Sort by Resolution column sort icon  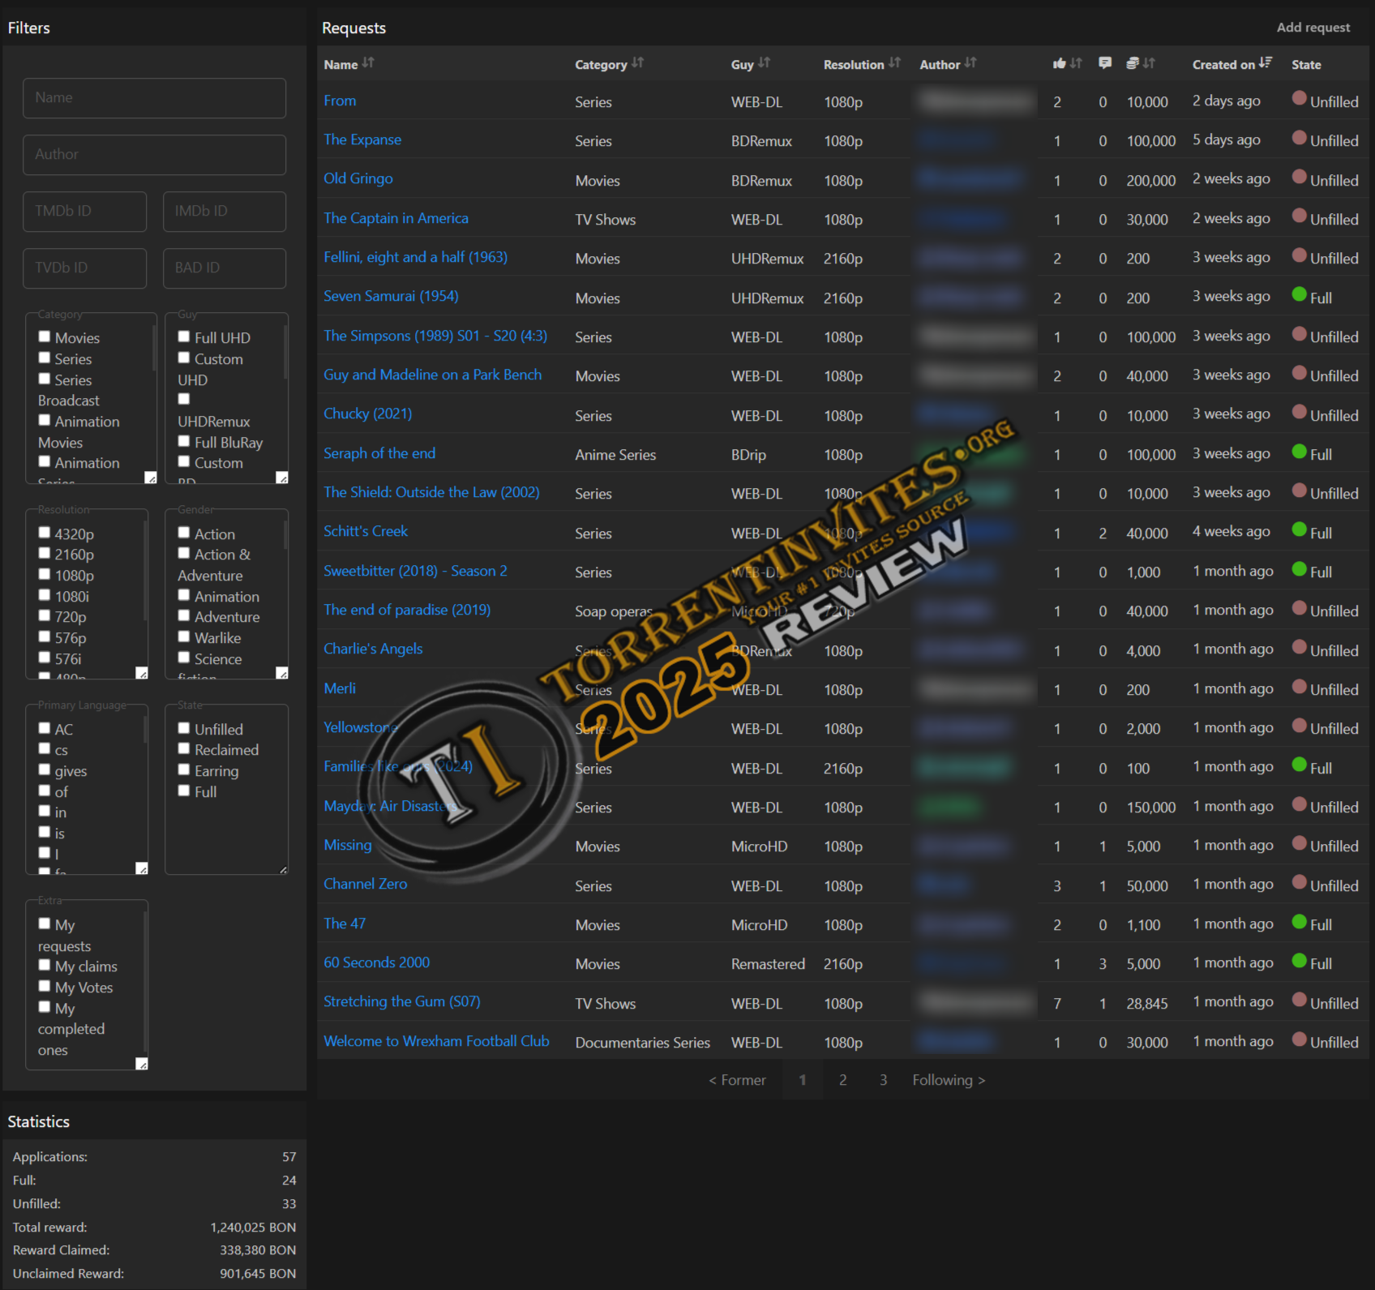pos(895,62)
